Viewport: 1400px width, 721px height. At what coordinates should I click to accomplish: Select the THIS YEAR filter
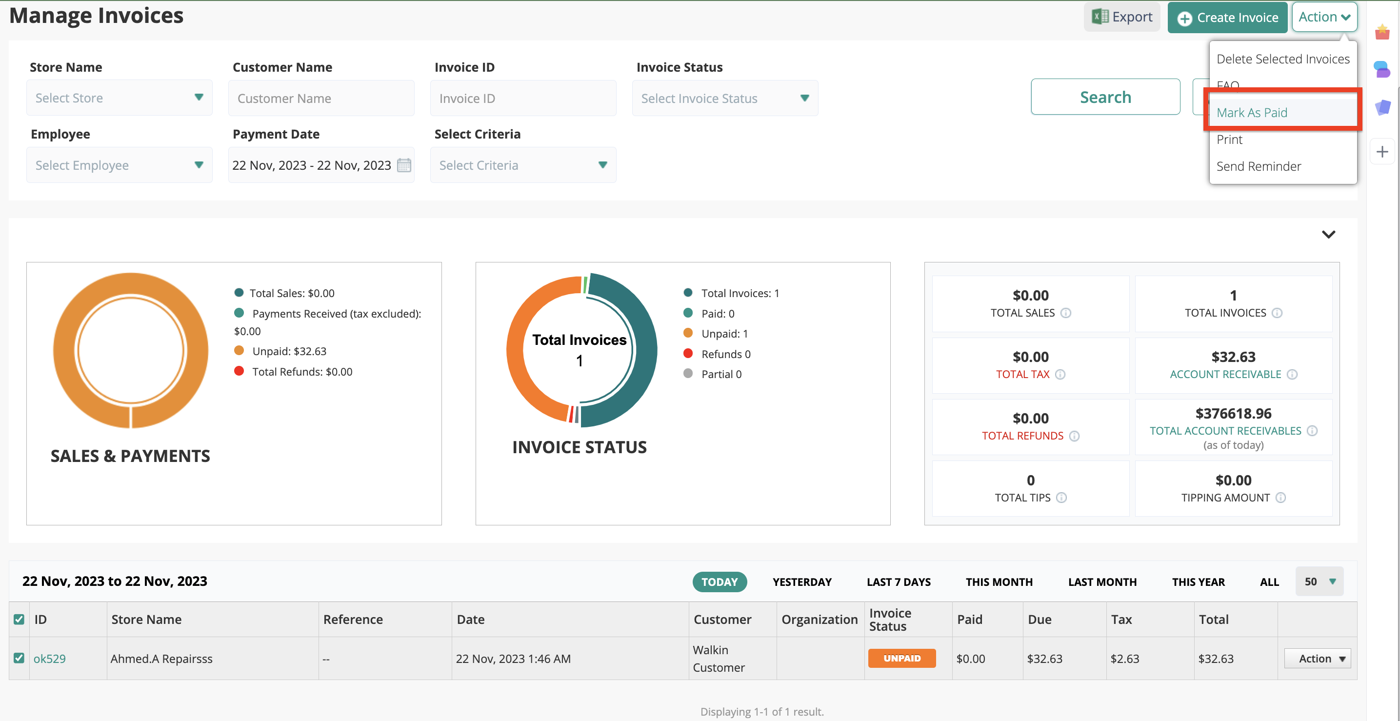1198,581
